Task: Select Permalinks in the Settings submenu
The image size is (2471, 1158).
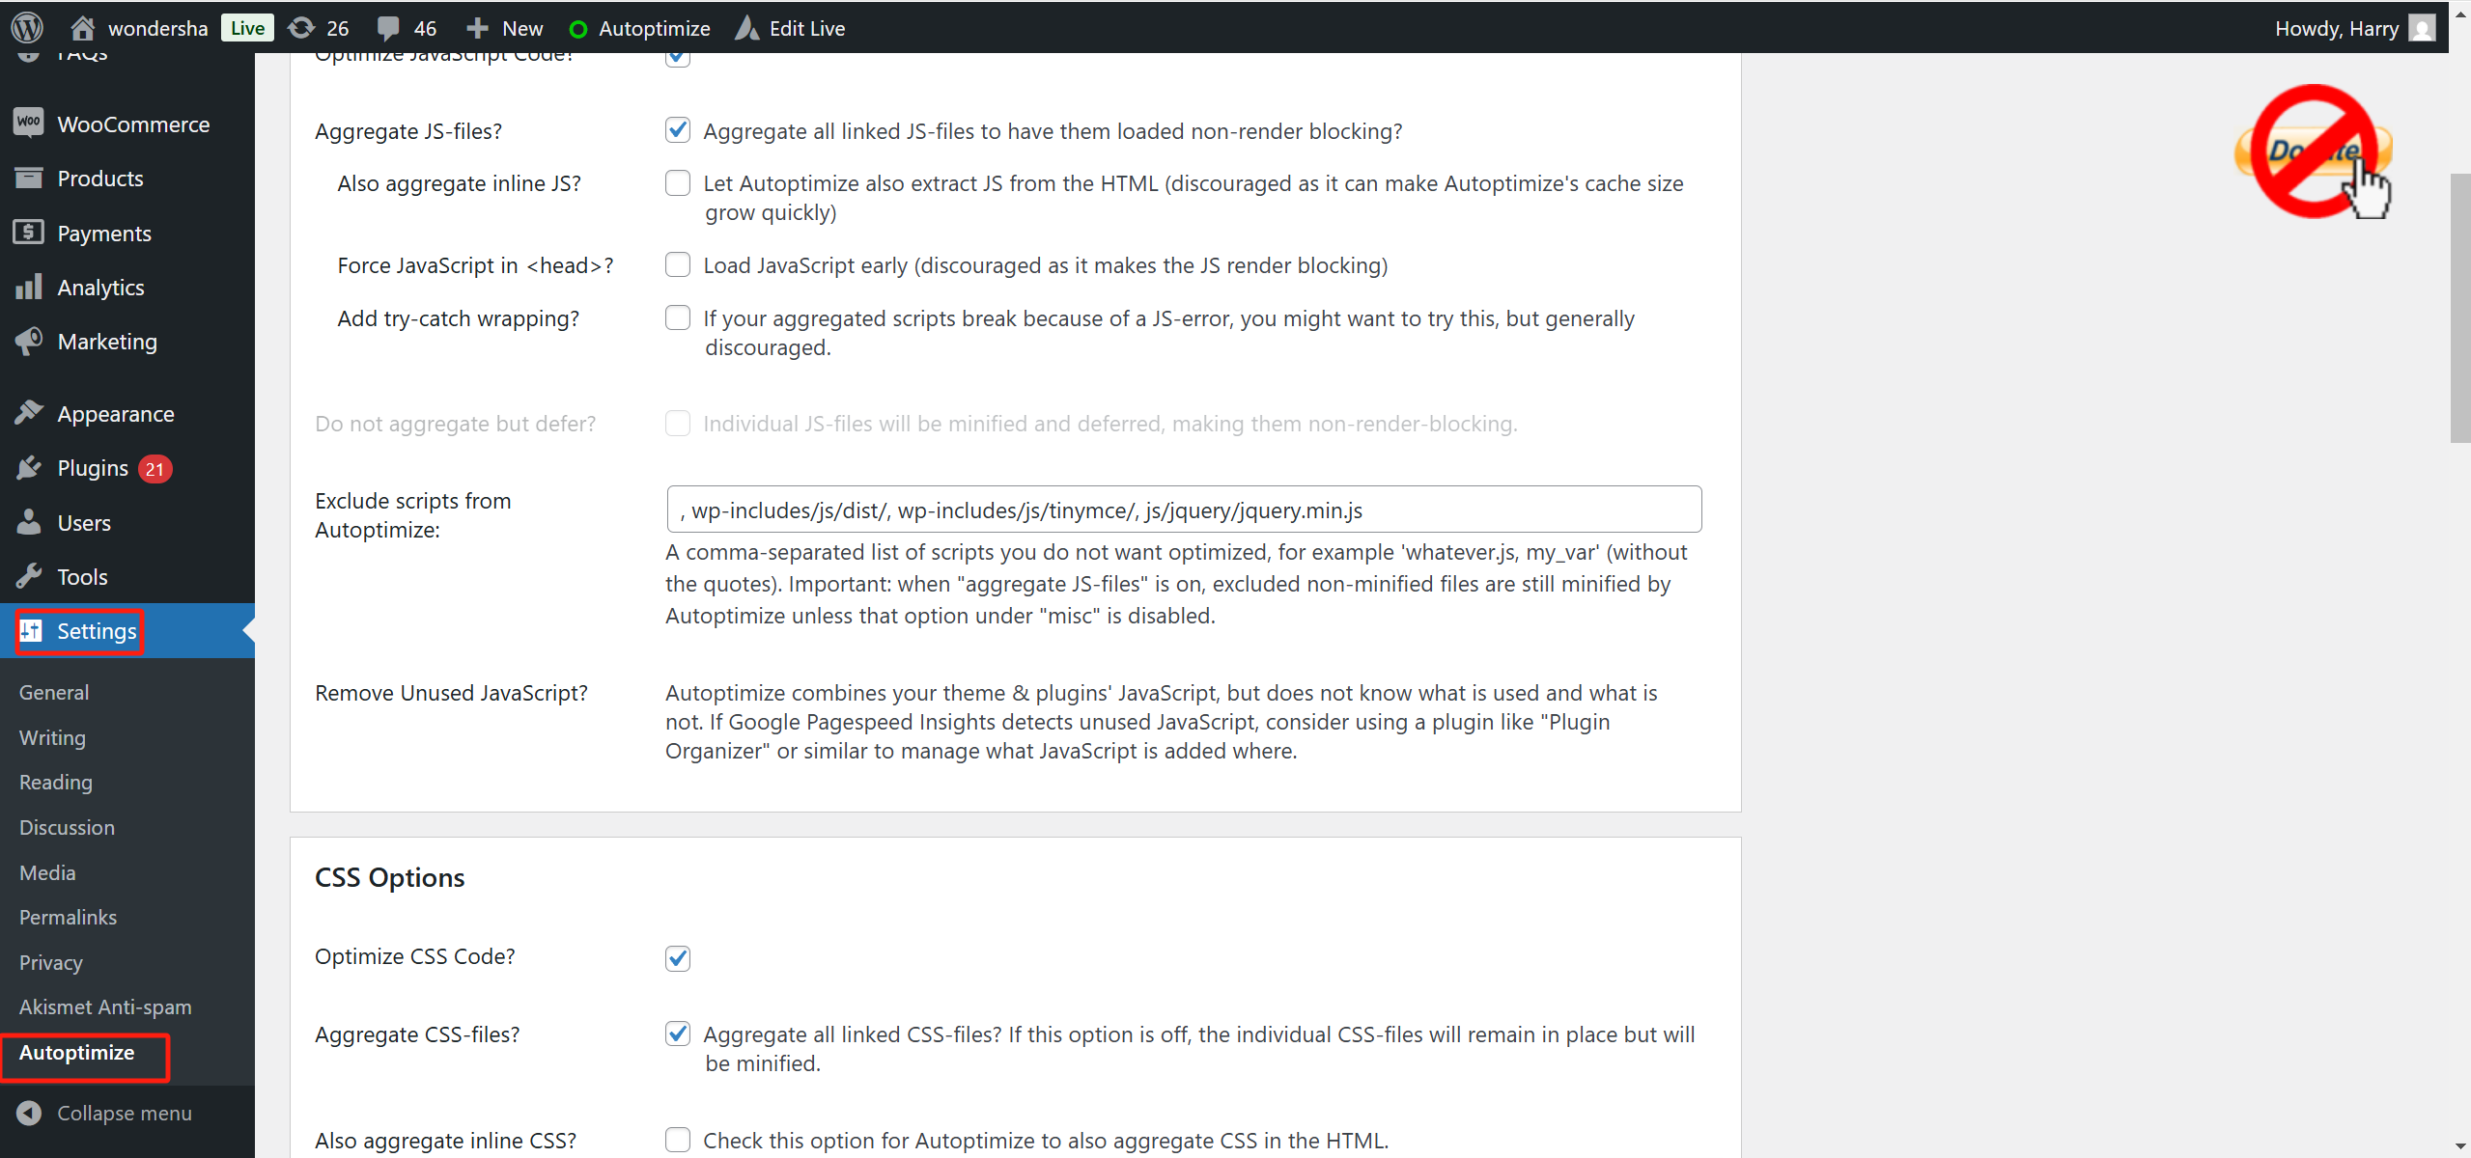Action: tap(68, 917)
